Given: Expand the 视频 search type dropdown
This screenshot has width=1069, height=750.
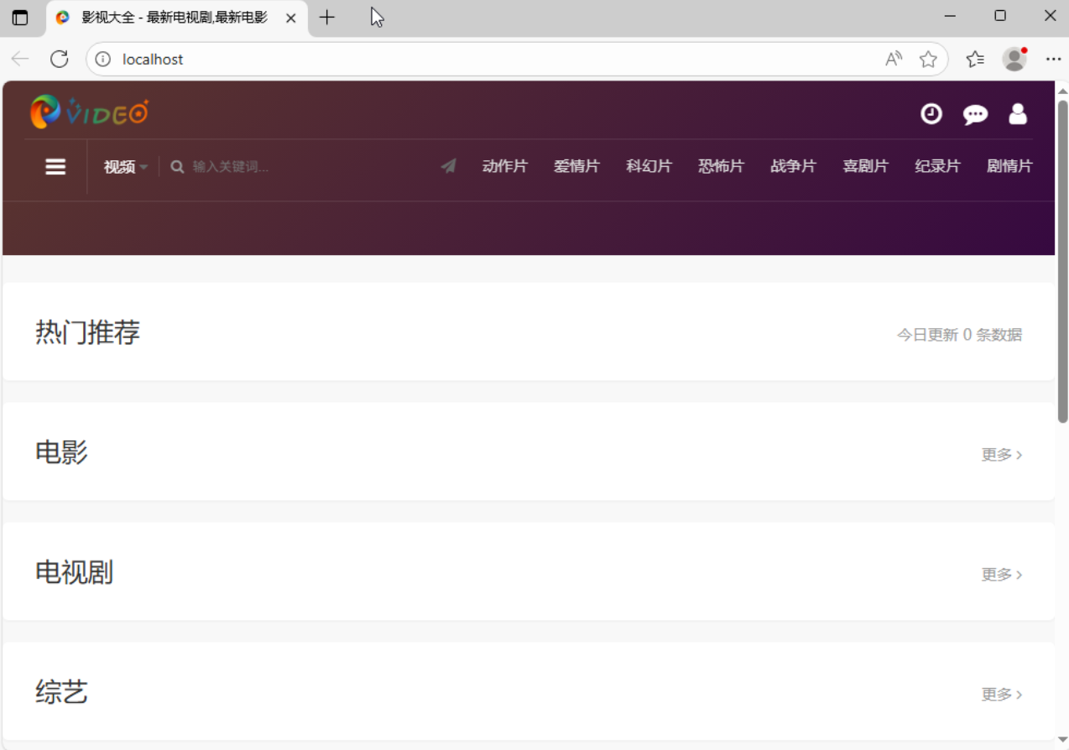Looking at the screenshot, I should point(125,167).
